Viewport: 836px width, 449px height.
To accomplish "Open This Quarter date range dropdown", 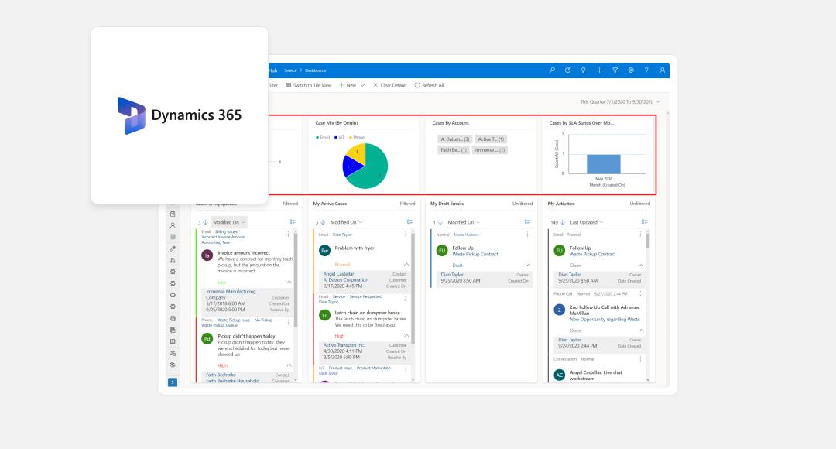I will [620, 102].
